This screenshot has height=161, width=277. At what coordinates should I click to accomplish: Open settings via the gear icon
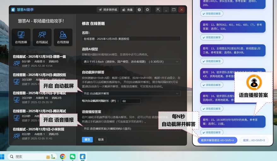tap(147, 10)
